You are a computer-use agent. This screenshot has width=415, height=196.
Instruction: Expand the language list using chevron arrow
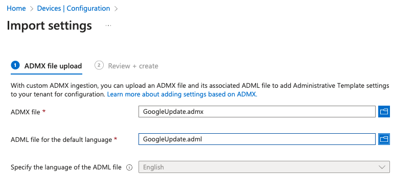[382, 167]
